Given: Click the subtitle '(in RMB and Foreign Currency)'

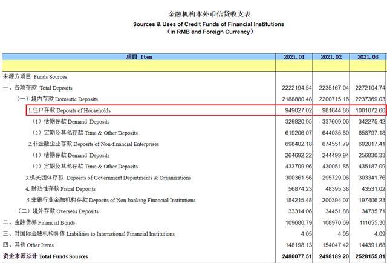Looking at the screenshot, I should pyautogui.click(x=209, y=32).
